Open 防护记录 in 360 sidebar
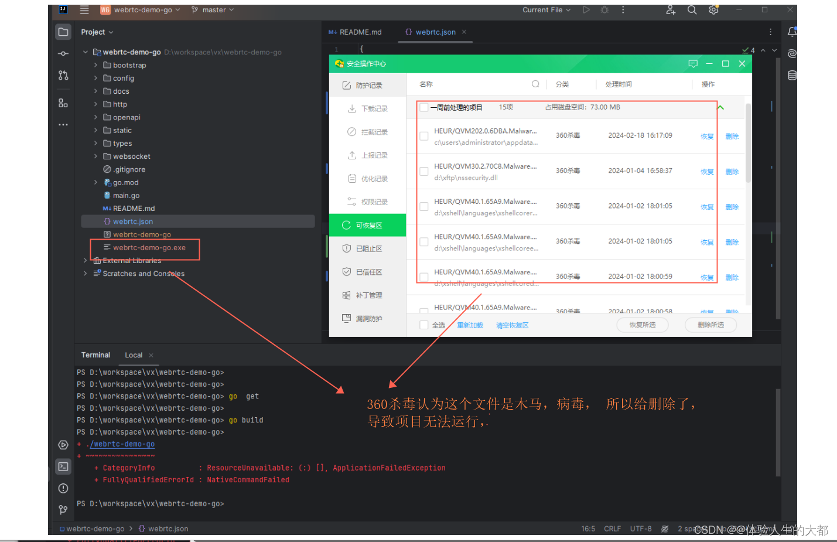837x542 pixels. 368,85
